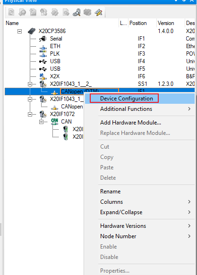197x275 pixels.
Task: Click the fourth greyed toolbar icon with arrow
Action: click(44, 12)
